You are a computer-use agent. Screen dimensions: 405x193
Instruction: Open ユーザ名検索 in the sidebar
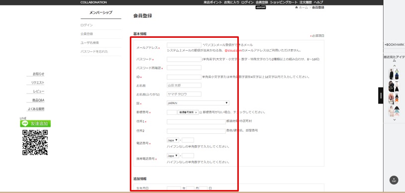pyautogui.click(x=90, y=43)
